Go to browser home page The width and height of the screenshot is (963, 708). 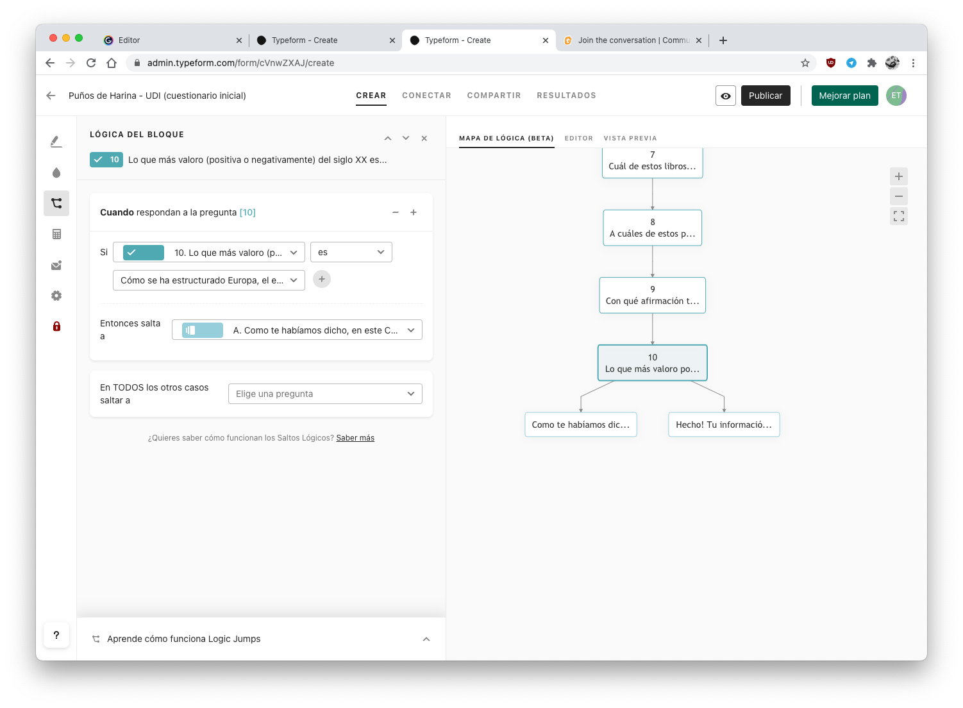(x=112, y=63)
